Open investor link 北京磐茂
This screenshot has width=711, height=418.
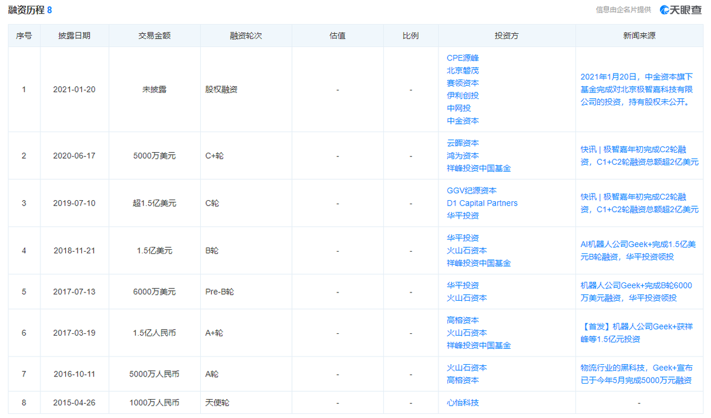463,70
